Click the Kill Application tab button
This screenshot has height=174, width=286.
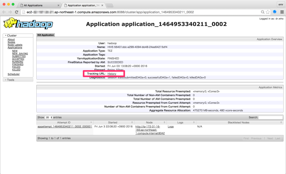[46, 35]
